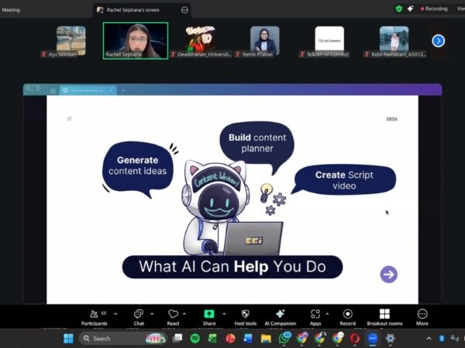Screen dimensions: 465x348
Task: Expand the React options caret
Action: 184,314
